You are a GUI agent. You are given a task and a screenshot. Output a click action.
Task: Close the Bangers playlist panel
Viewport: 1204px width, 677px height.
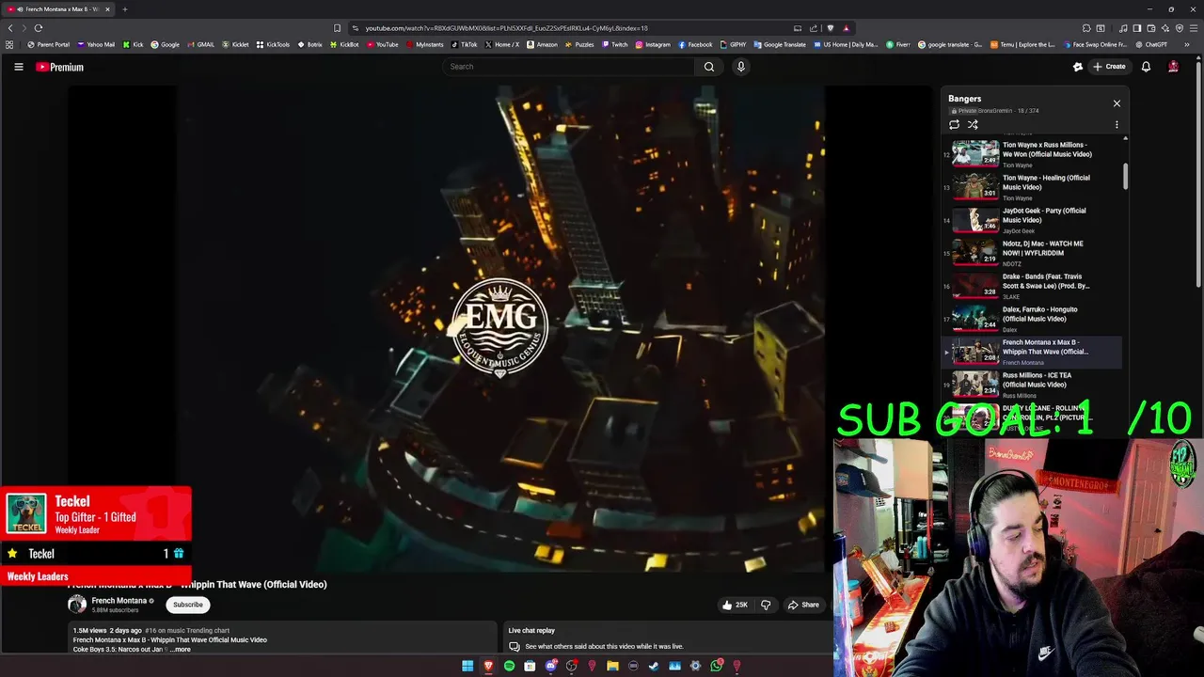1117,103
